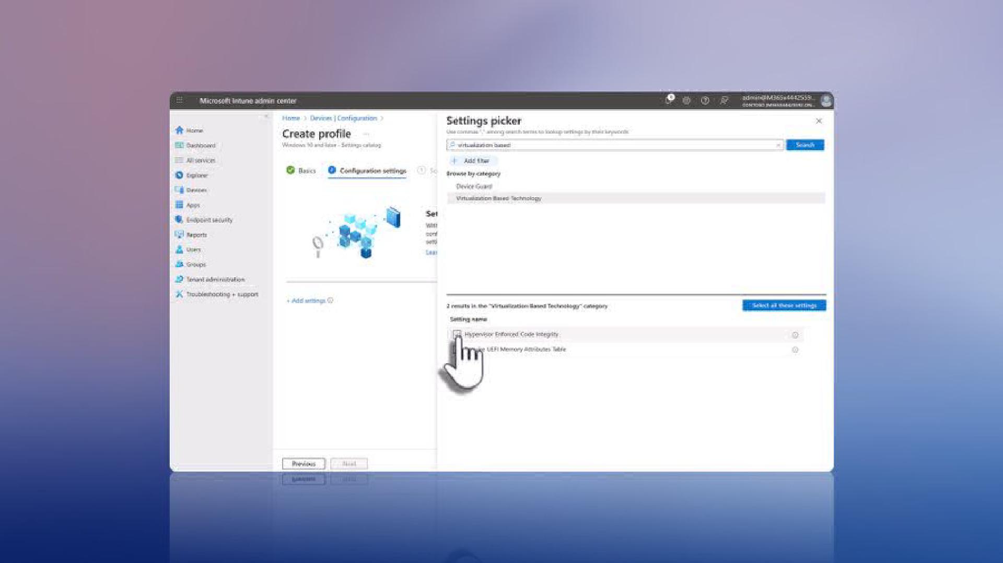Click the Next button
This screenshot has height=563, width=1003.
[349, 463]
